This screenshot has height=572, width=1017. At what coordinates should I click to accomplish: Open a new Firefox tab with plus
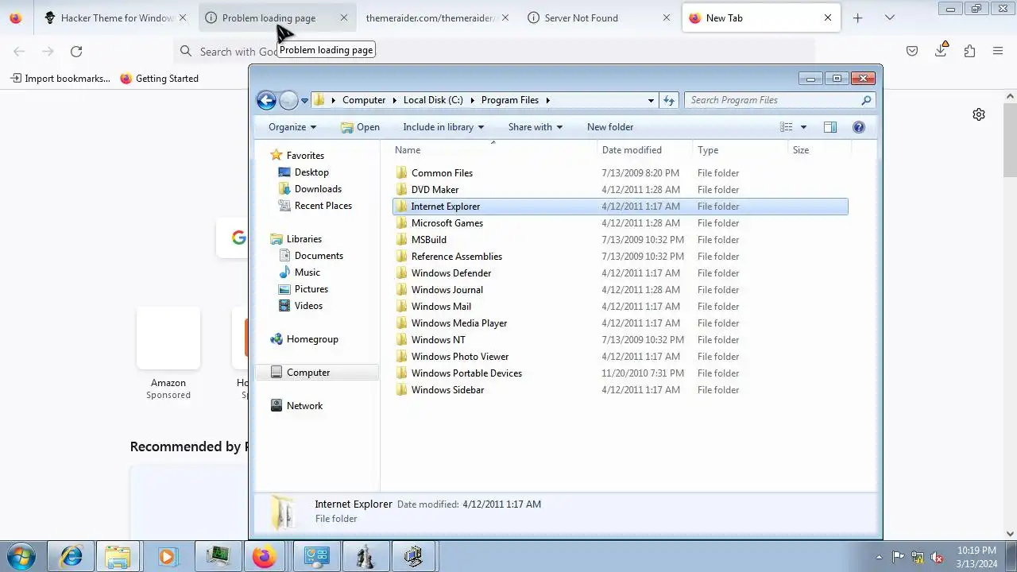point(857,17)
